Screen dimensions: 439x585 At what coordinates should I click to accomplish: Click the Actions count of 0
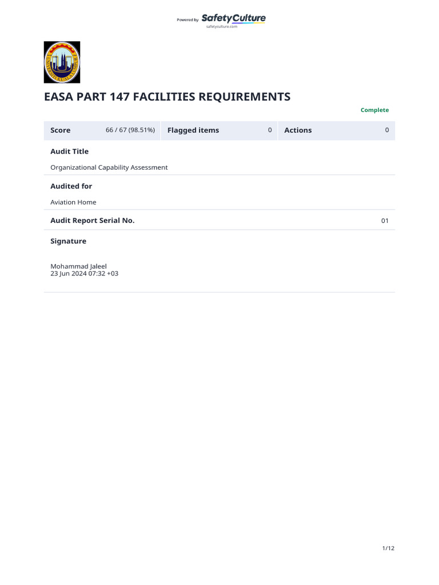(x=386, y=130)
